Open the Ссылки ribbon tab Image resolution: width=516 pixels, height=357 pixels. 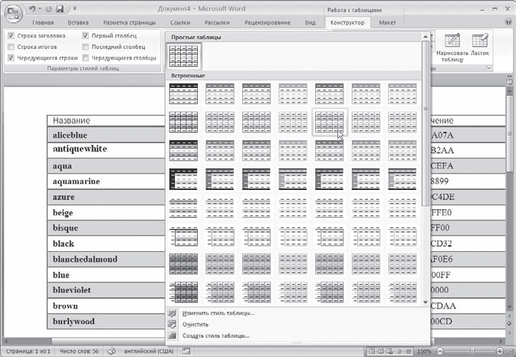pyautogui.click(x=180, y=22)
